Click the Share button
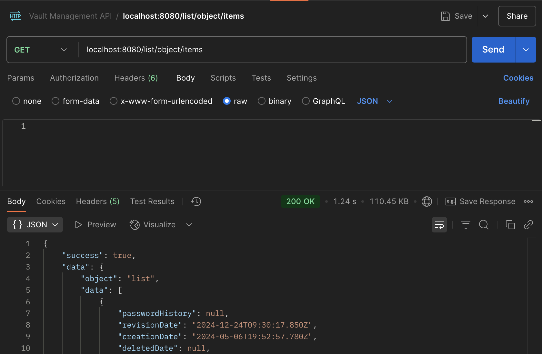This screenshot has width=542, height=354. tap(517, 16)
